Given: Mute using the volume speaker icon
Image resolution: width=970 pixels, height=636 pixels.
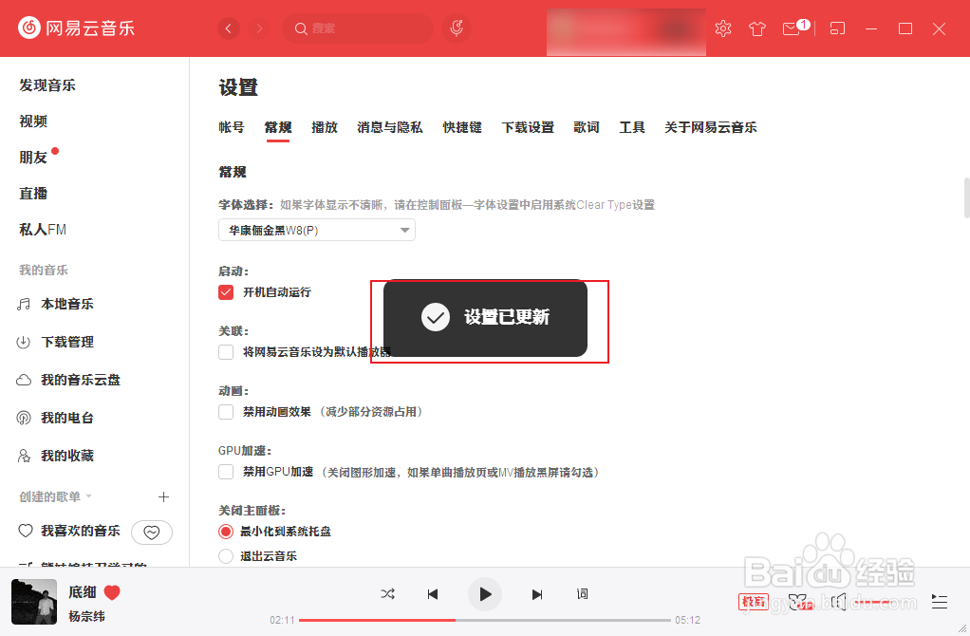Looking at the screenshot, I should [839, 601].
